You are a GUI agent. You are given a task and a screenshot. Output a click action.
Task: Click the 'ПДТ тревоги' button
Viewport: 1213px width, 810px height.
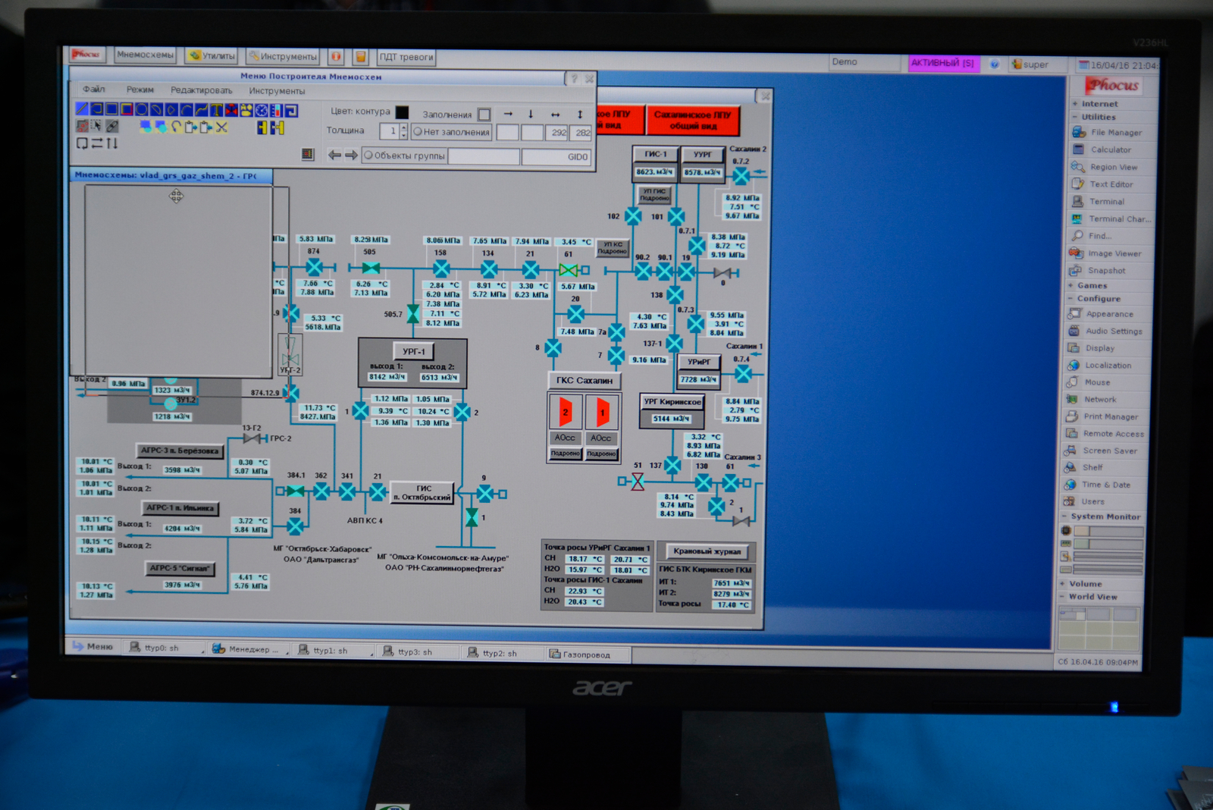pyautogui.click(x=406, y=57)
